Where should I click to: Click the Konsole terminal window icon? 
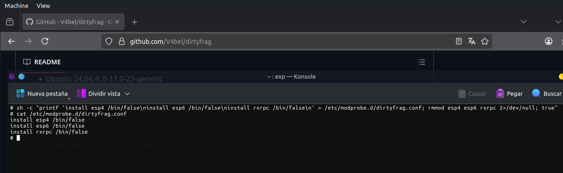(12, 76)
